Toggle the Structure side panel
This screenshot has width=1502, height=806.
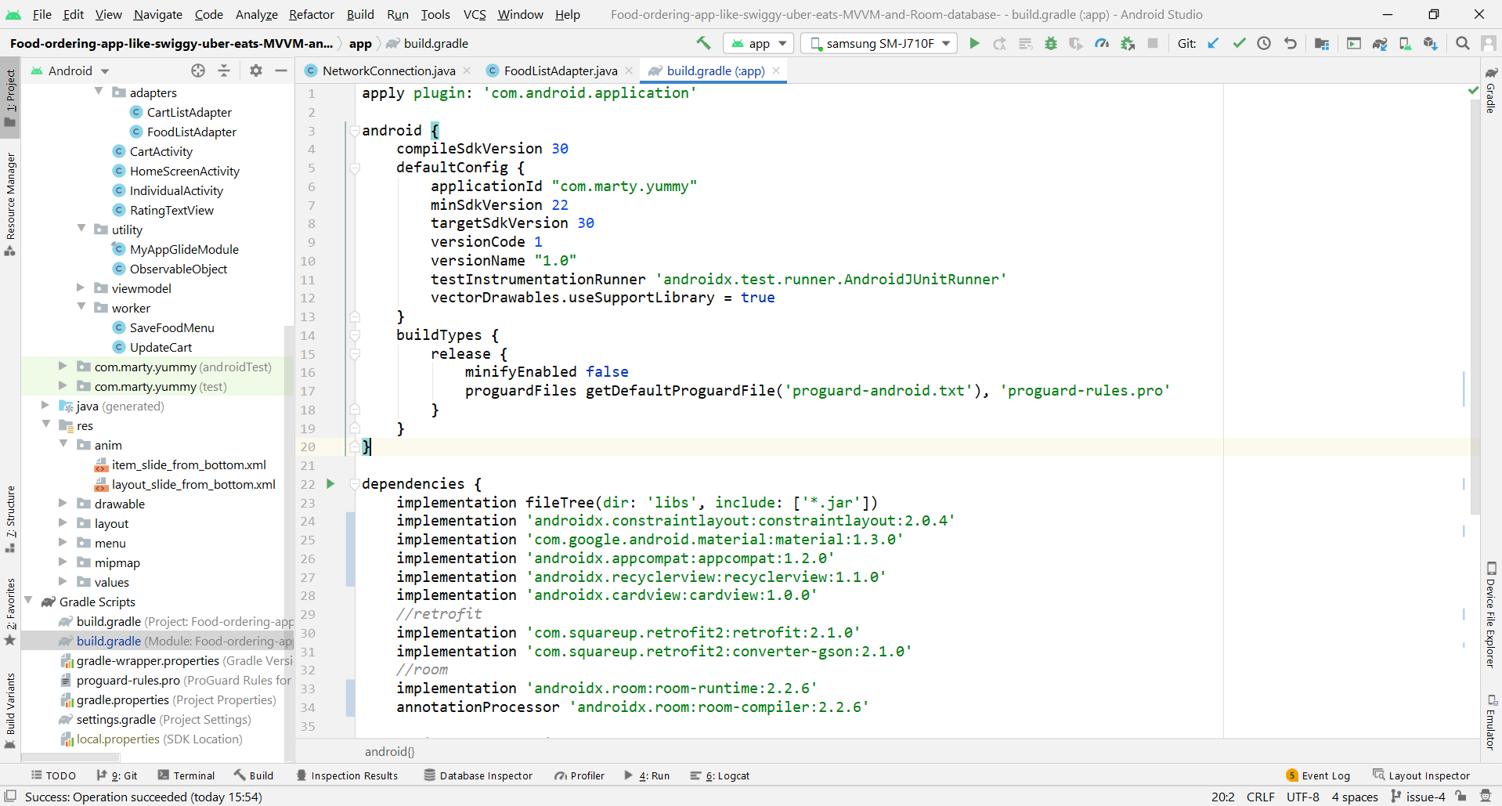(10, 519)
